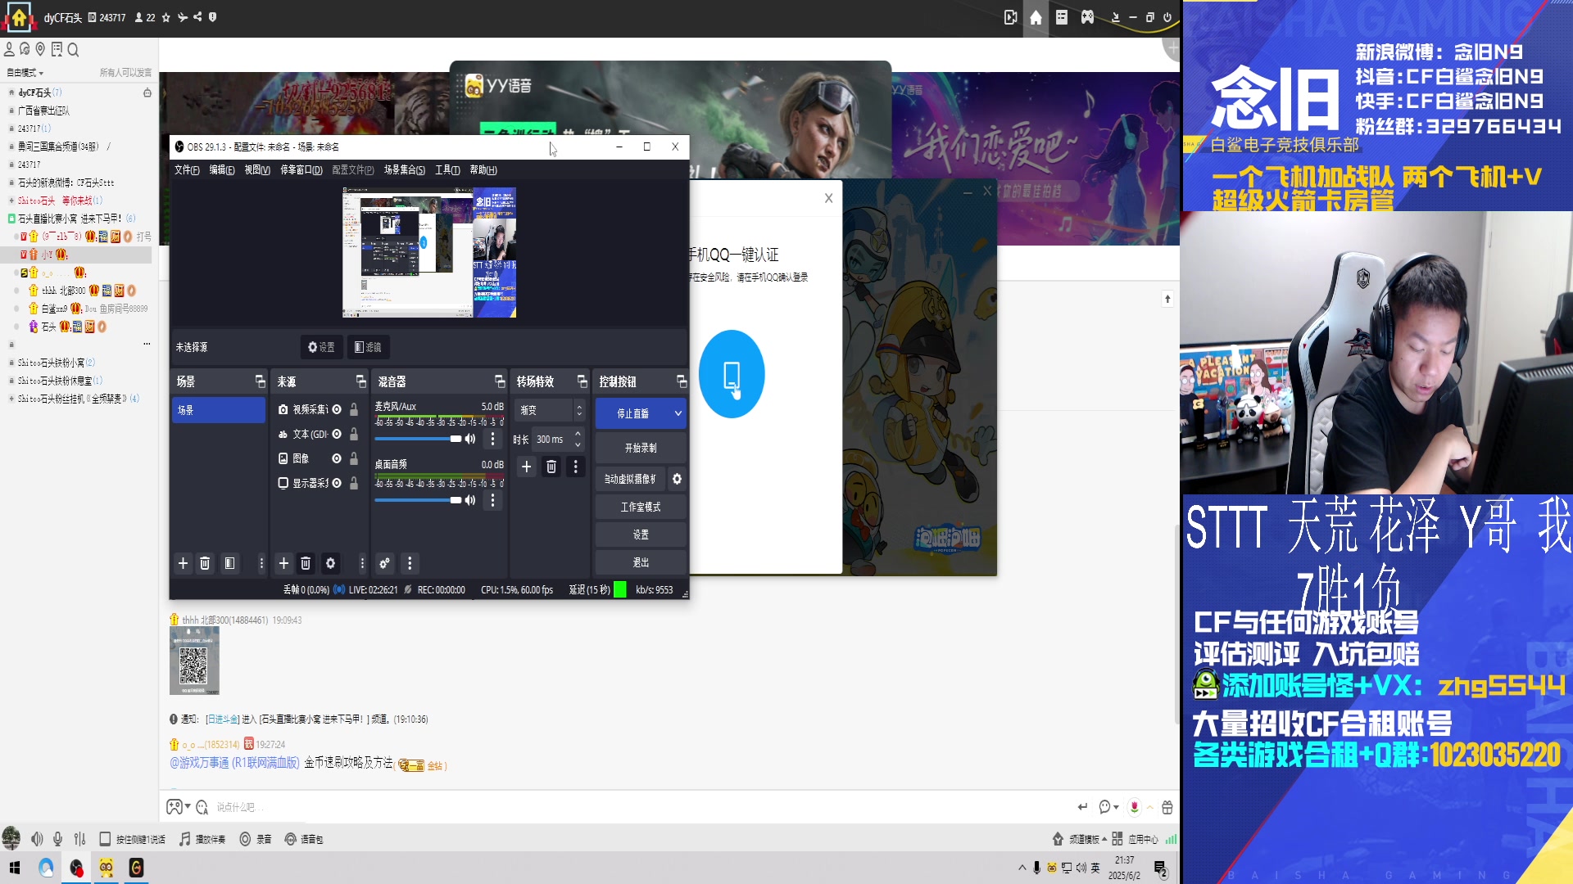Click the QR code image in chat
This screenshot has height=884, width=1573.
pos(194,661)
